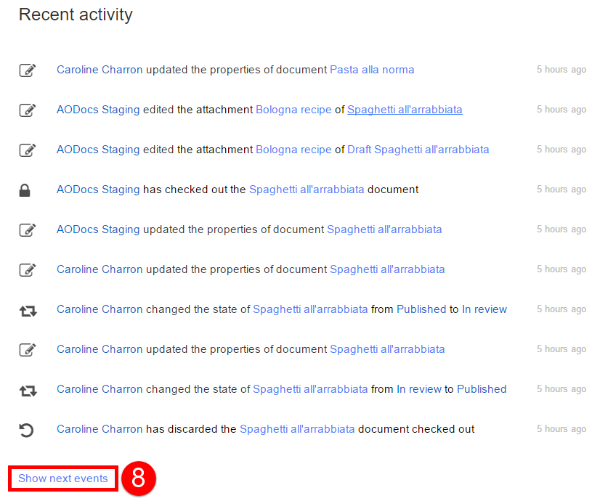Click the red number 8 badge
The width and height of the screenshot is (608, 501).
[x=139, y=478]
